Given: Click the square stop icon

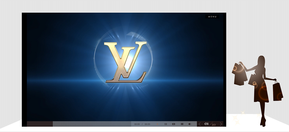Looking at the screenshot, I should pos(182,124).
